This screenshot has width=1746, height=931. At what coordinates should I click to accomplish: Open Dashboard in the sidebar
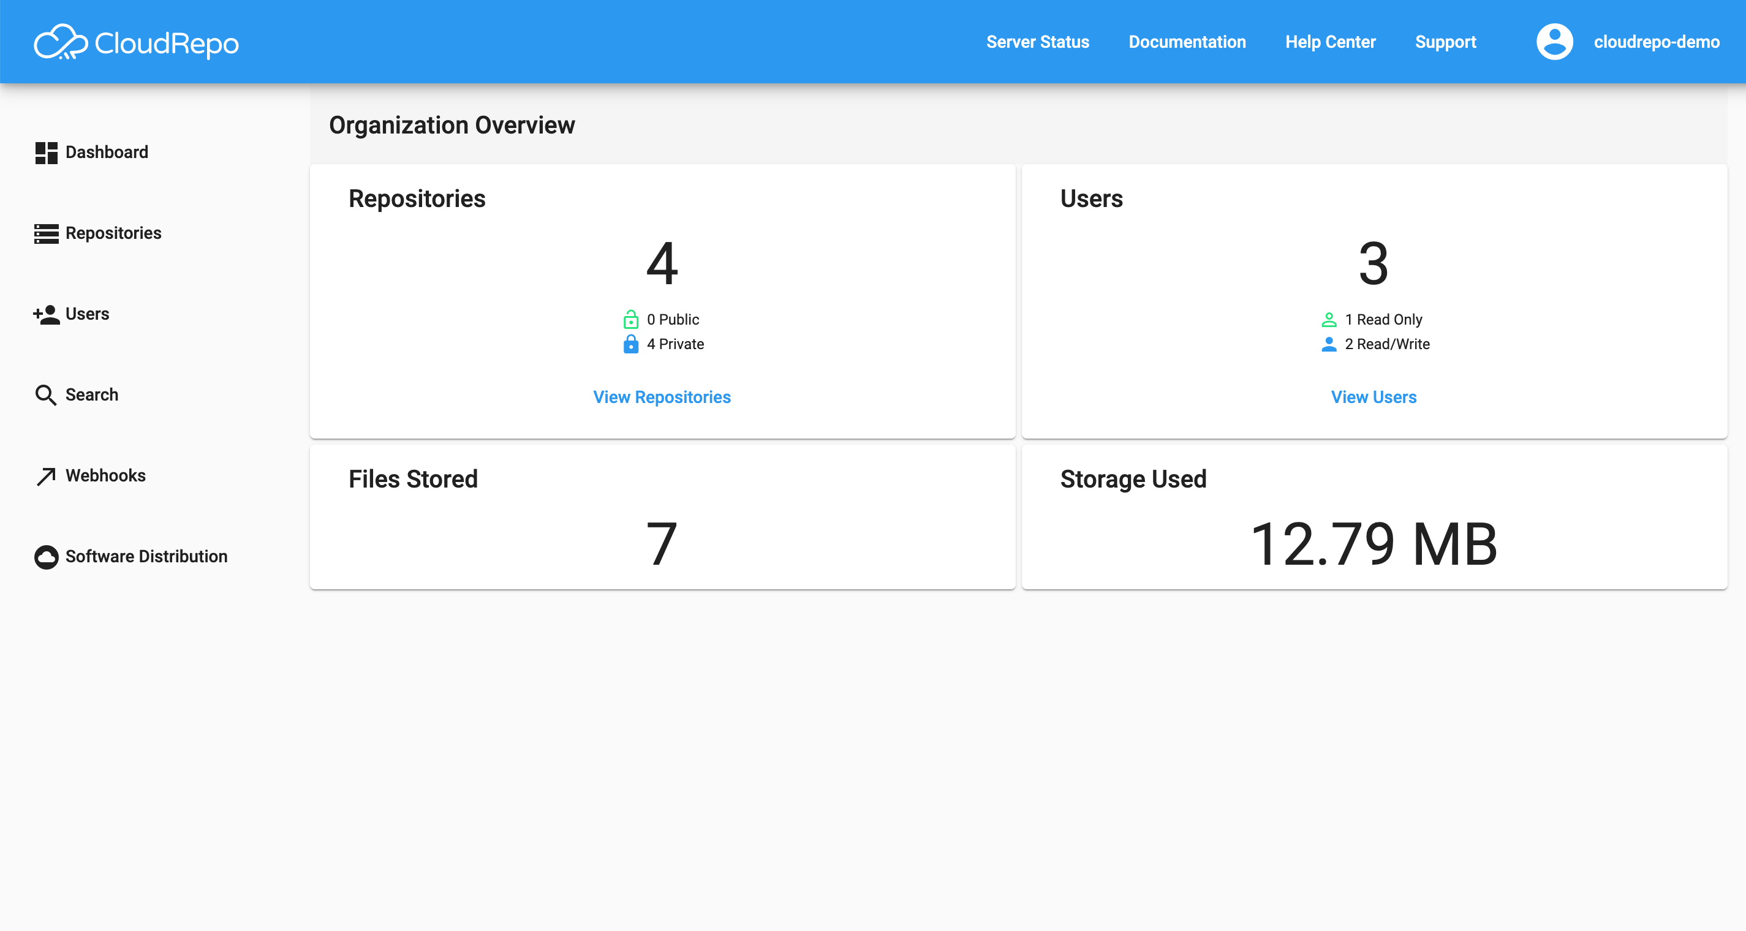pyautogui.click(x=91, y=153)
